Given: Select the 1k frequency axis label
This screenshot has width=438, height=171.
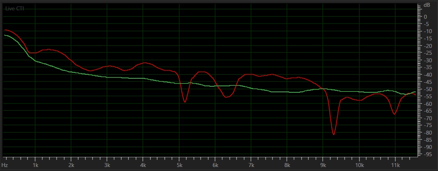Looking at the screenshot, I should pyautogui.click(x=35, y=165).
